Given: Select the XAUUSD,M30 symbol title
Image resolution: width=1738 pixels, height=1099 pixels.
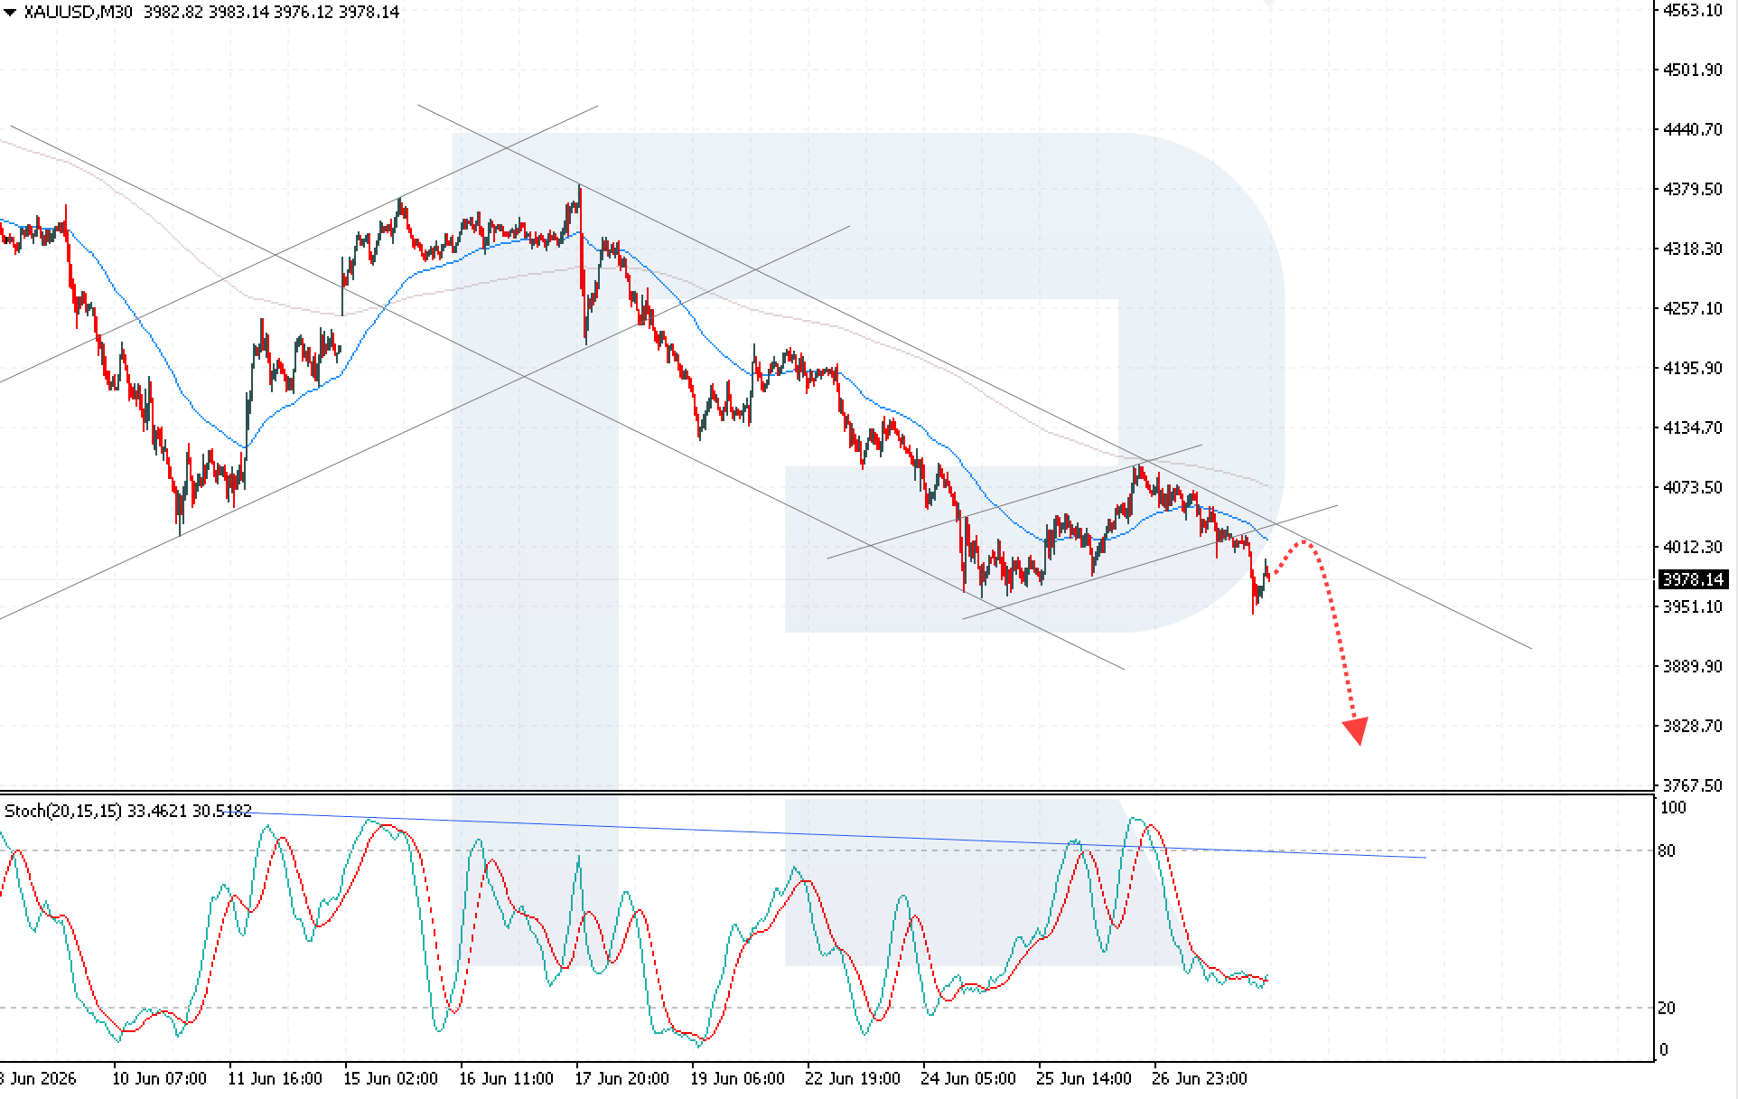Looking at the screenshot, I should [x=78, y=12].
